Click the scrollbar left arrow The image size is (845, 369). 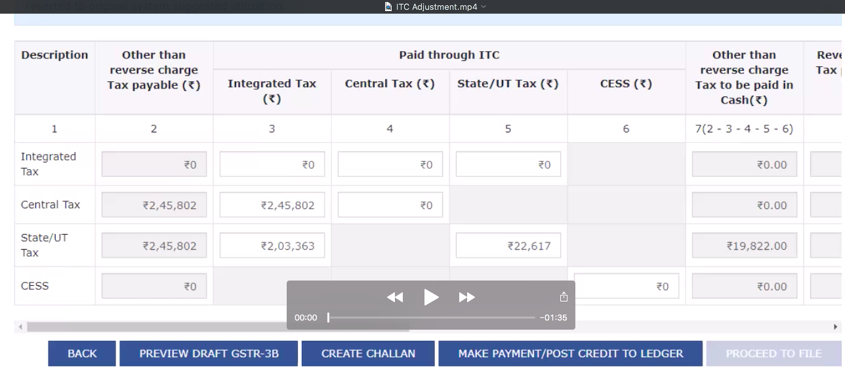click(x=20, y=326)
